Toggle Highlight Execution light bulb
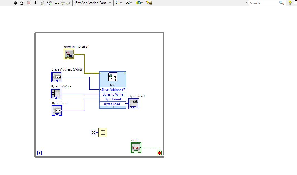 pos(42,3)
